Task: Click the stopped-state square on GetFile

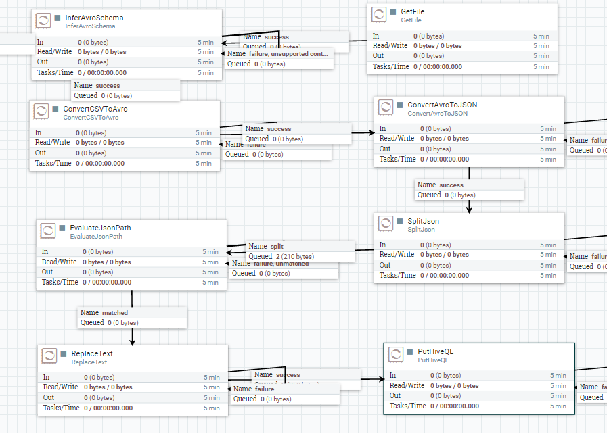Action: pyautogui.click(x=392, y=11)
